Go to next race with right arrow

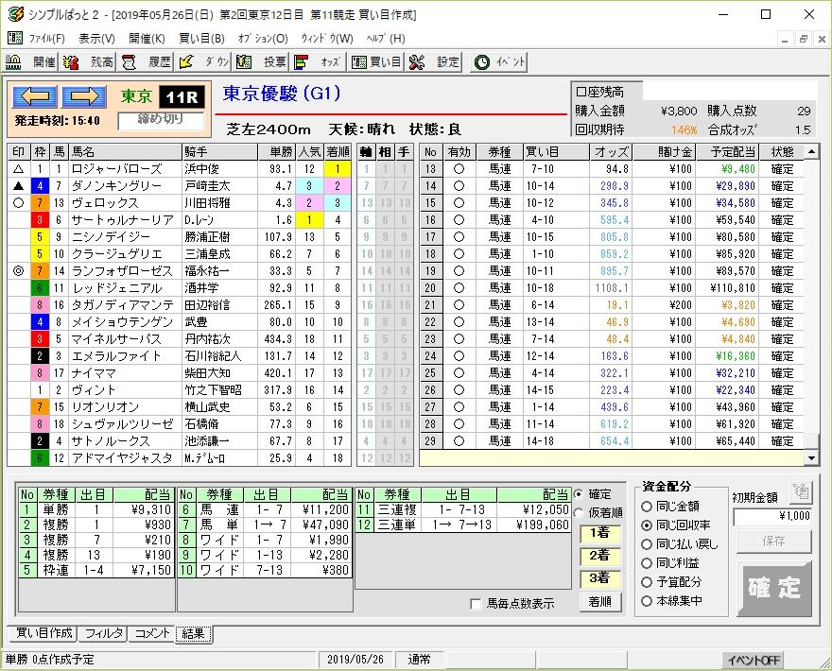(84, 96)
